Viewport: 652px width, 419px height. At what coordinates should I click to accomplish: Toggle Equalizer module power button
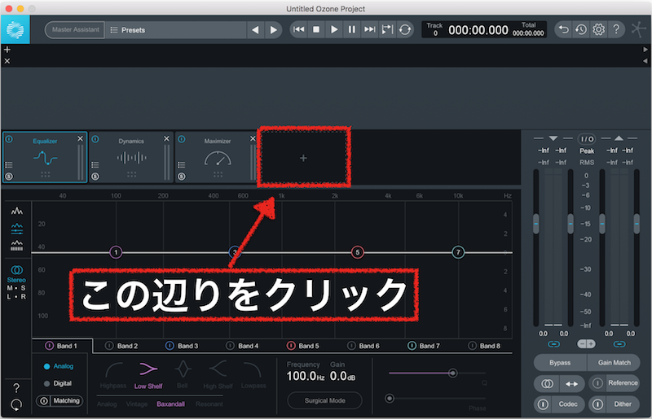coord(9,139)
